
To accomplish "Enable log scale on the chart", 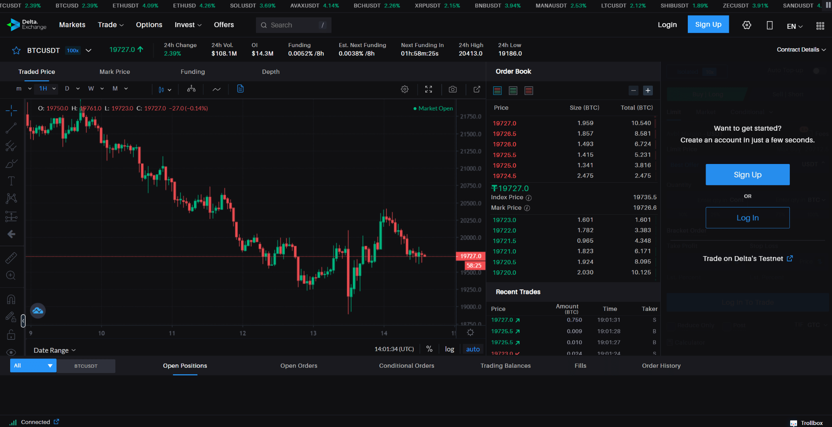I will pyautogui.click(x=449, y=349).
